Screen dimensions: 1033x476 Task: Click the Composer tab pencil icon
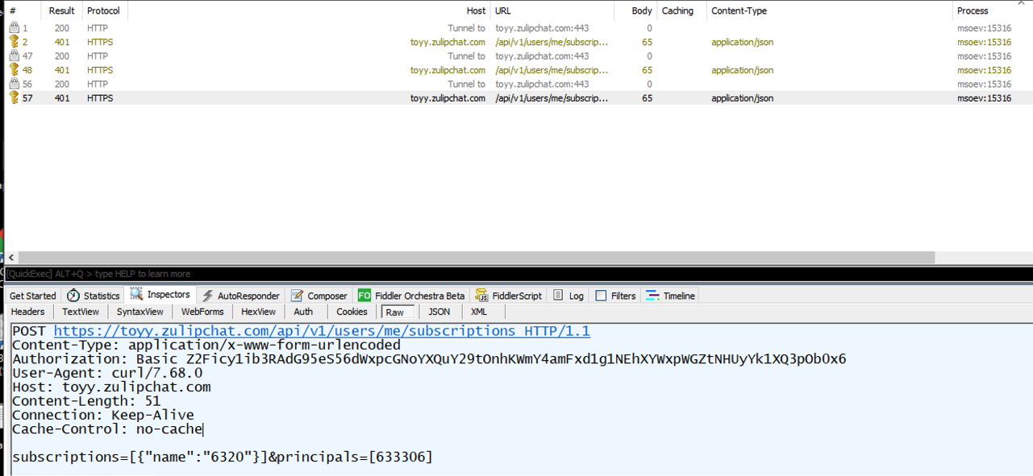point(297,296)
